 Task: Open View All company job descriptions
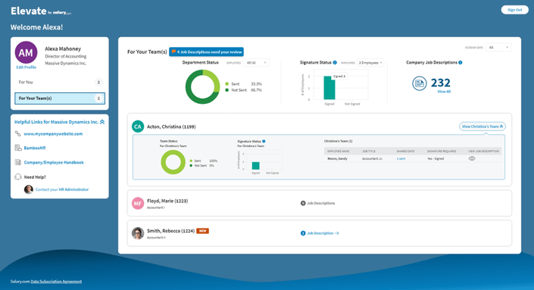pos(444,92)
